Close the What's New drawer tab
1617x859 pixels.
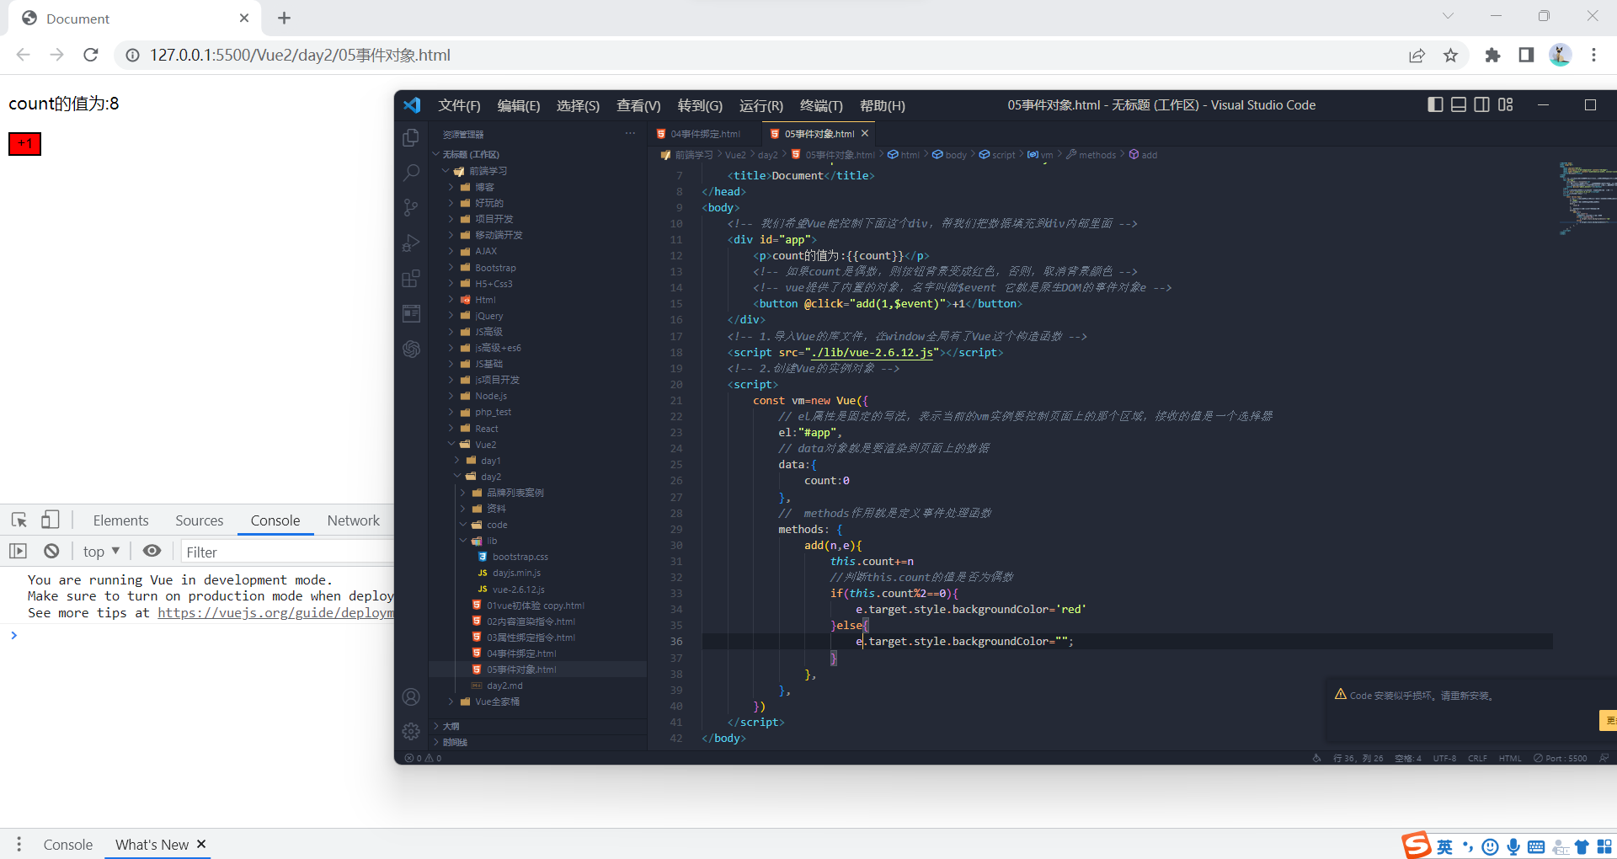pyautogui.click(x=201, y=844)
